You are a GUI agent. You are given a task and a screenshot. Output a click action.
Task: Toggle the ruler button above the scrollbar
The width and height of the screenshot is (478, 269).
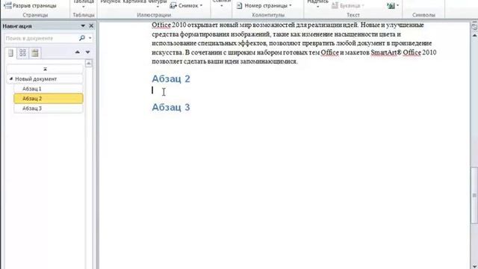(475, 27)
